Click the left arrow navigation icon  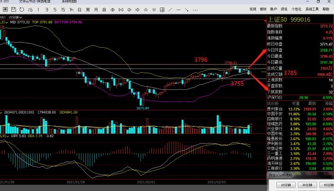click(x=129, y=10)
